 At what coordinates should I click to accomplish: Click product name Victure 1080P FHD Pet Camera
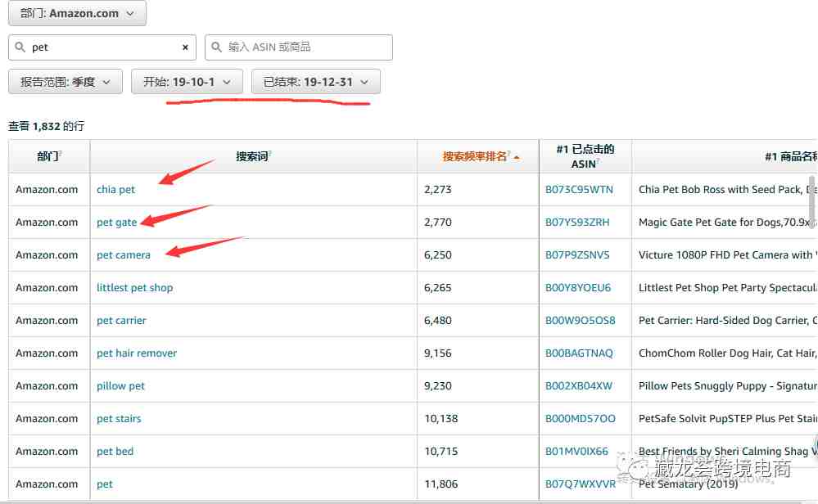(728, 255)
